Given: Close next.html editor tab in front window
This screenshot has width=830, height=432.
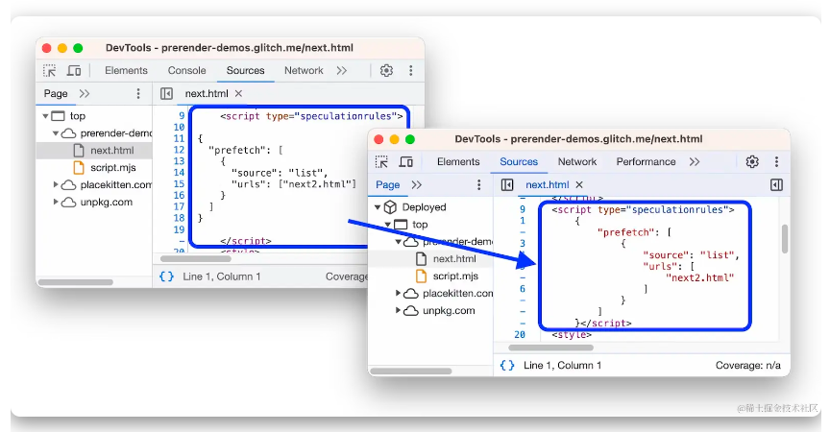Looking at the screenshot, I should coord(579,184).
